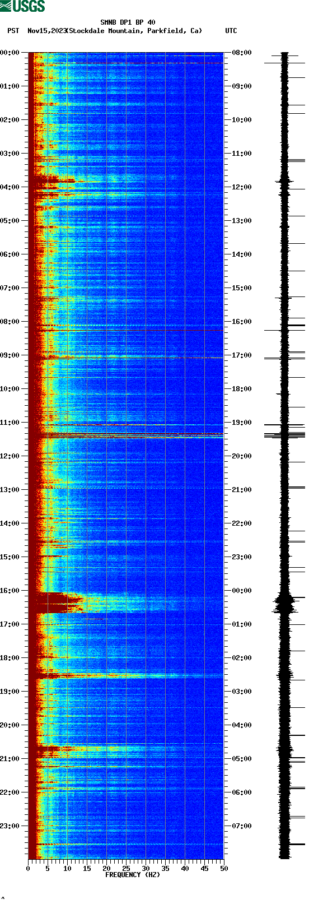
Task: Click the UTC time label 12:00
Action: point(241,187)
